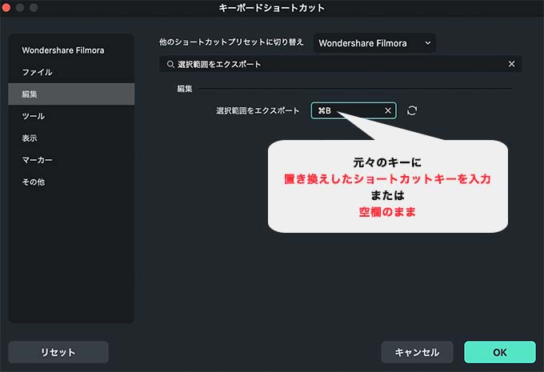Open the その他 shortcut category
The width and height of the screenshot is (544, 372).
[71, 182]
